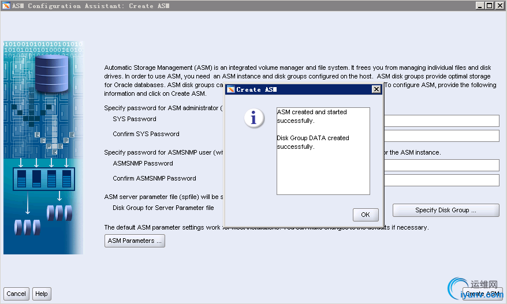This screenshot has width=507, height=304.
Task: Click the SYS Password field
Action: pyautogui.click(x=441, y=121)
